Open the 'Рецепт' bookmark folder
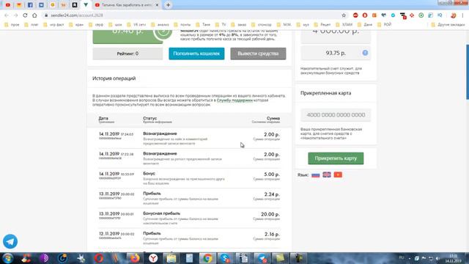Image resolution: width=469 pixels, height=264 pixels. [322, 24]
